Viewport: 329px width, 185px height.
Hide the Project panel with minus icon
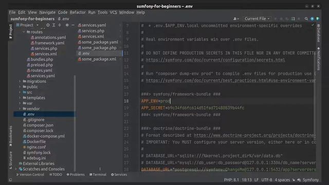click(73, 25)
